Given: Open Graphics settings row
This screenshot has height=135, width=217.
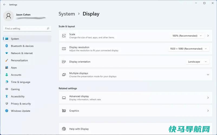Looking at the screenshot, I should pos(136,111).
